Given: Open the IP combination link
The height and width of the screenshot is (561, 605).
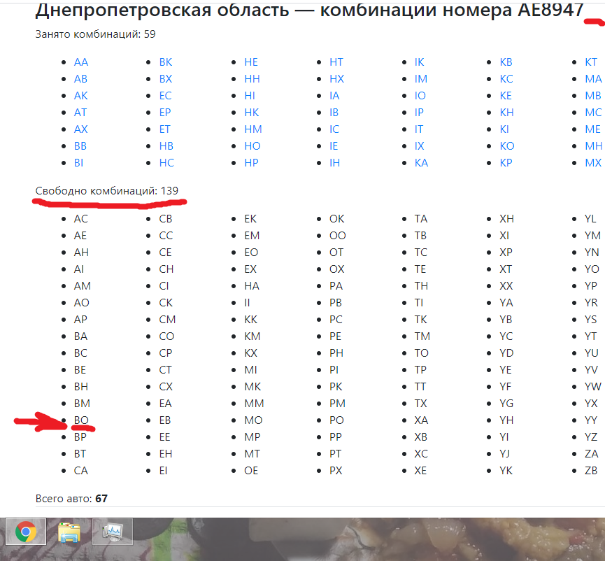Looking at the screenshot, I should click(419, 113).
